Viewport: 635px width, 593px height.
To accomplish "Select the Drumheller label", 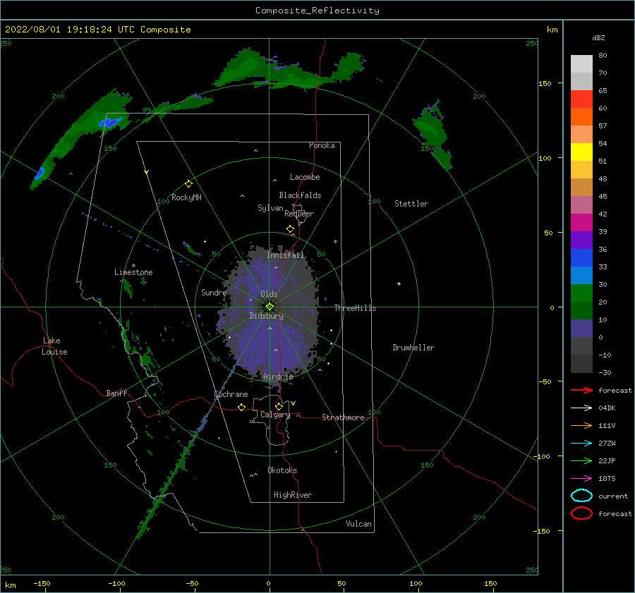I will pyautogui.click(x=413, y=348).
